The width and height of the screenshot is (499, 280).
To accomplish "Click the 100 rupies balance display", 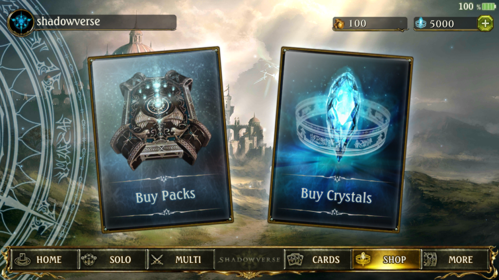I will pyautogui.click(x=370, y=23).
